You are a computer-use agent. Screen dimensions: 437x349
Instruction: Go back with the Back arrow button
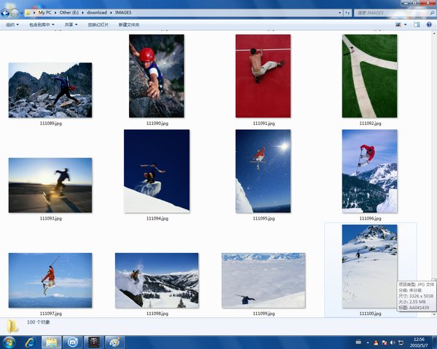pos(5,13)
